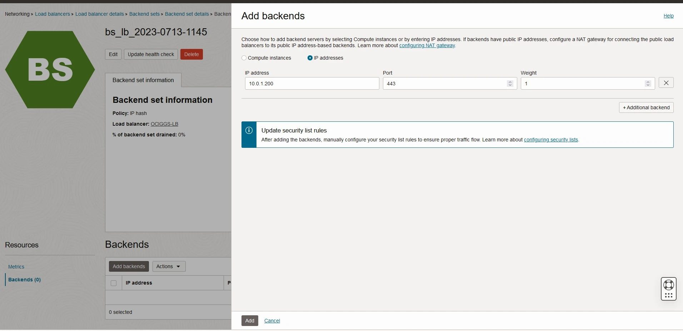Open the Actions dropdown
The height and width of the screenshot is (331, 683).
(168, 266)
